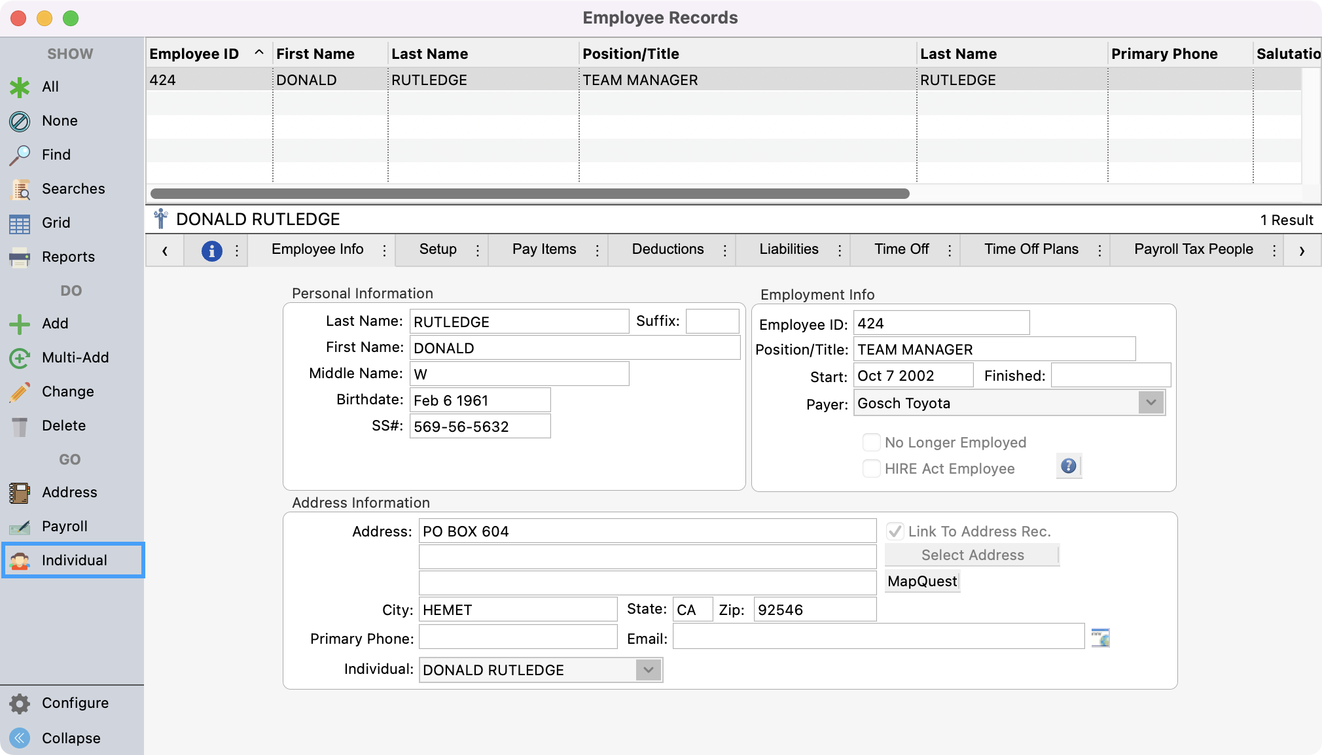Click the MapQuest button

[921, 581]
